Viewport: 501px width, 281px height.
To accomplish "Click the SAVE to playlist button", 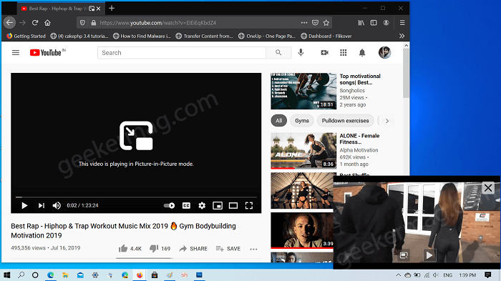I will (x=228, y=248).
